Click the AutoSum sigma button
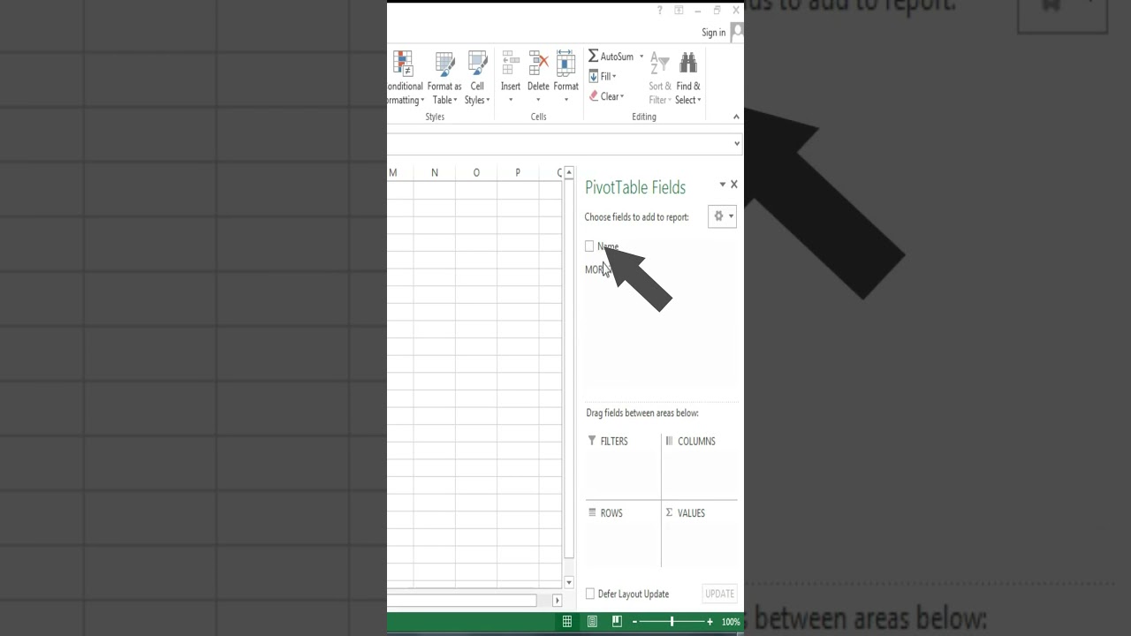Image resolution: width=1131 pixels, height=636 pixels. (x=611, y=57)
